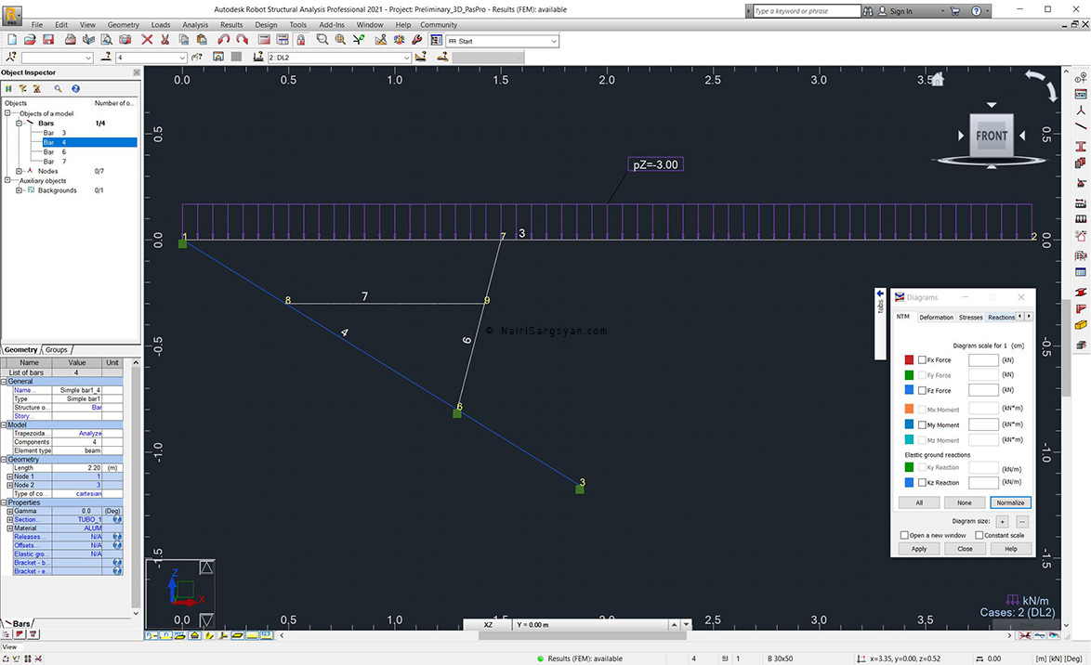The height and width of the screenshot is (665, 1091).
Task: Enable the My Moment diagram checkbox
Action: pyautogui.click(x=922, y=425)
